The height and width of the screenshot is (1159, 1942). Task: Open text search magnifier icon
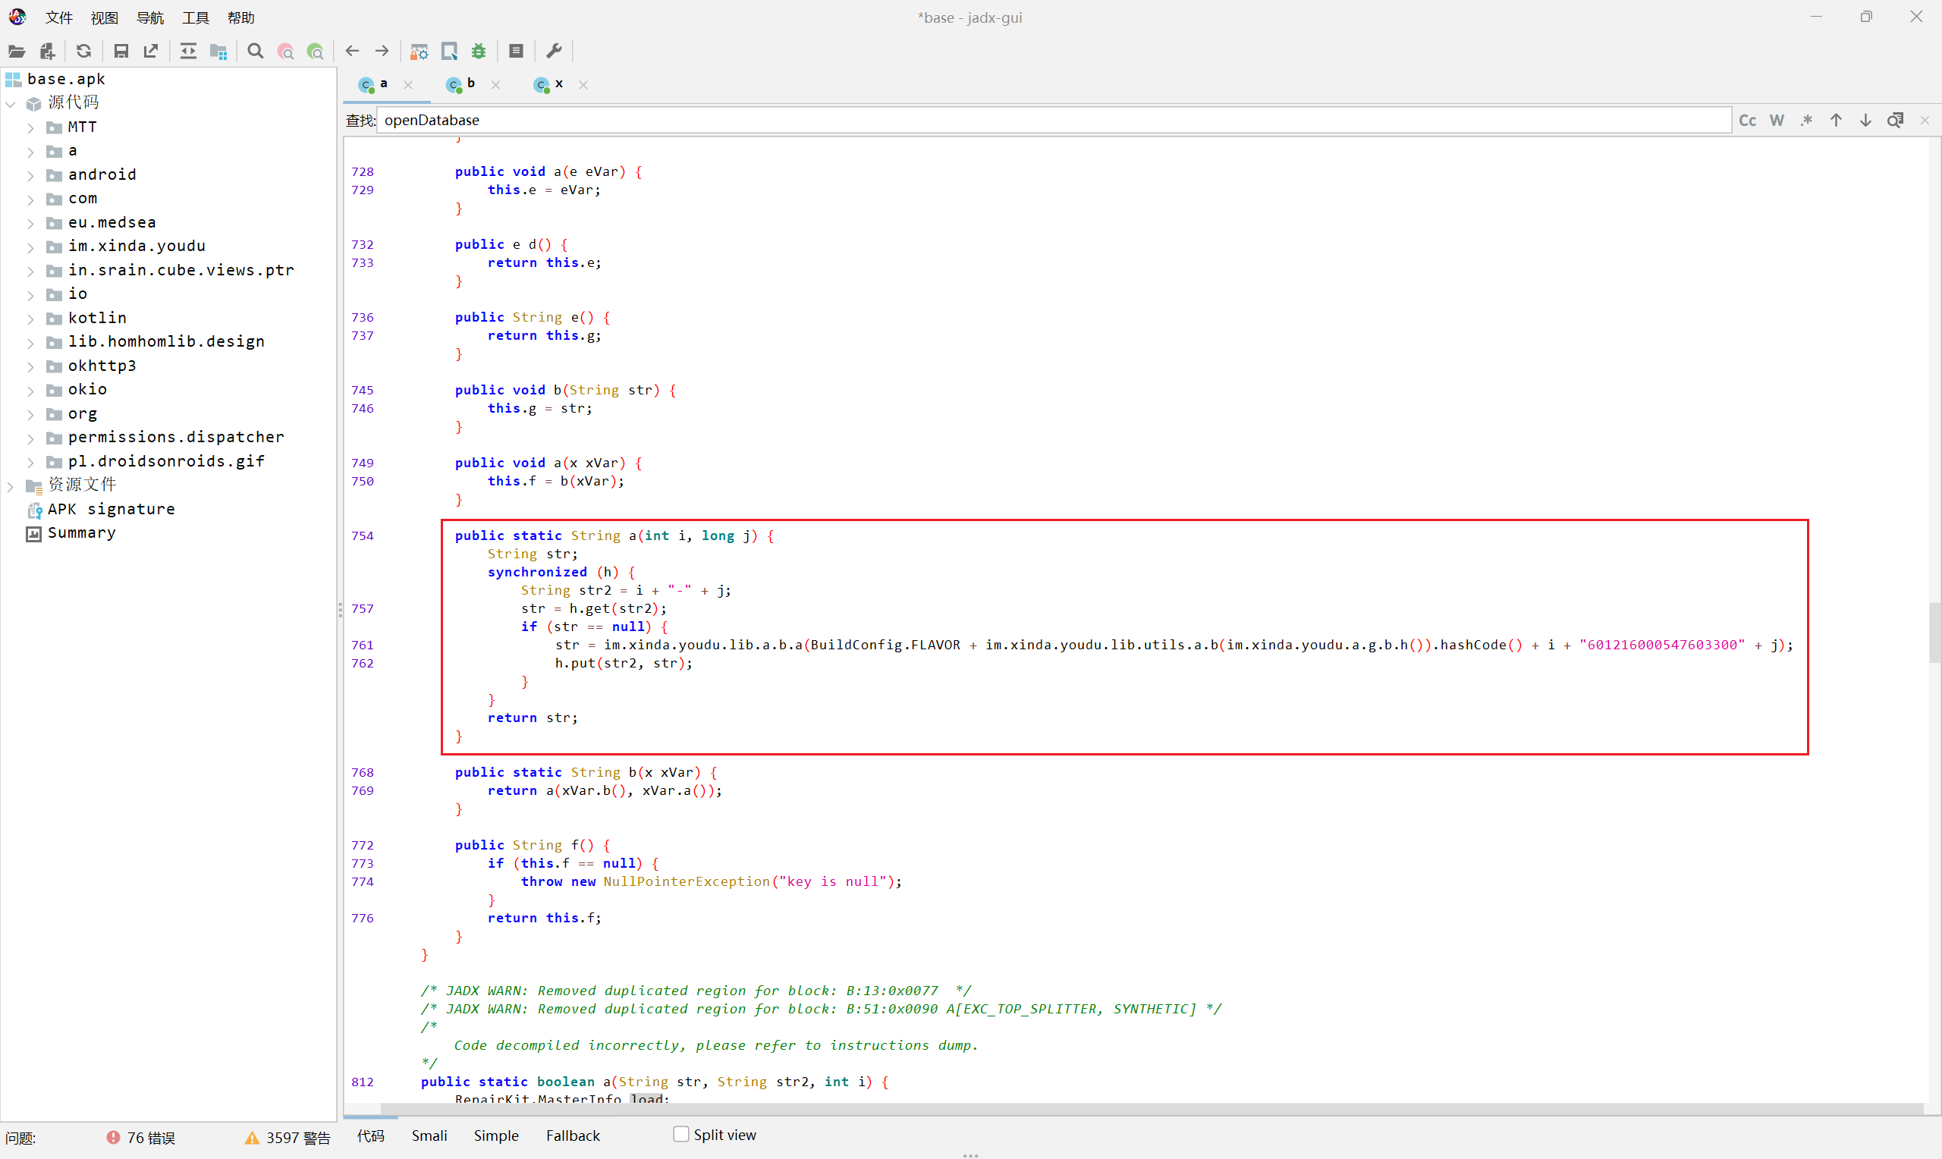pyautogui.click(x=256, y=52)
